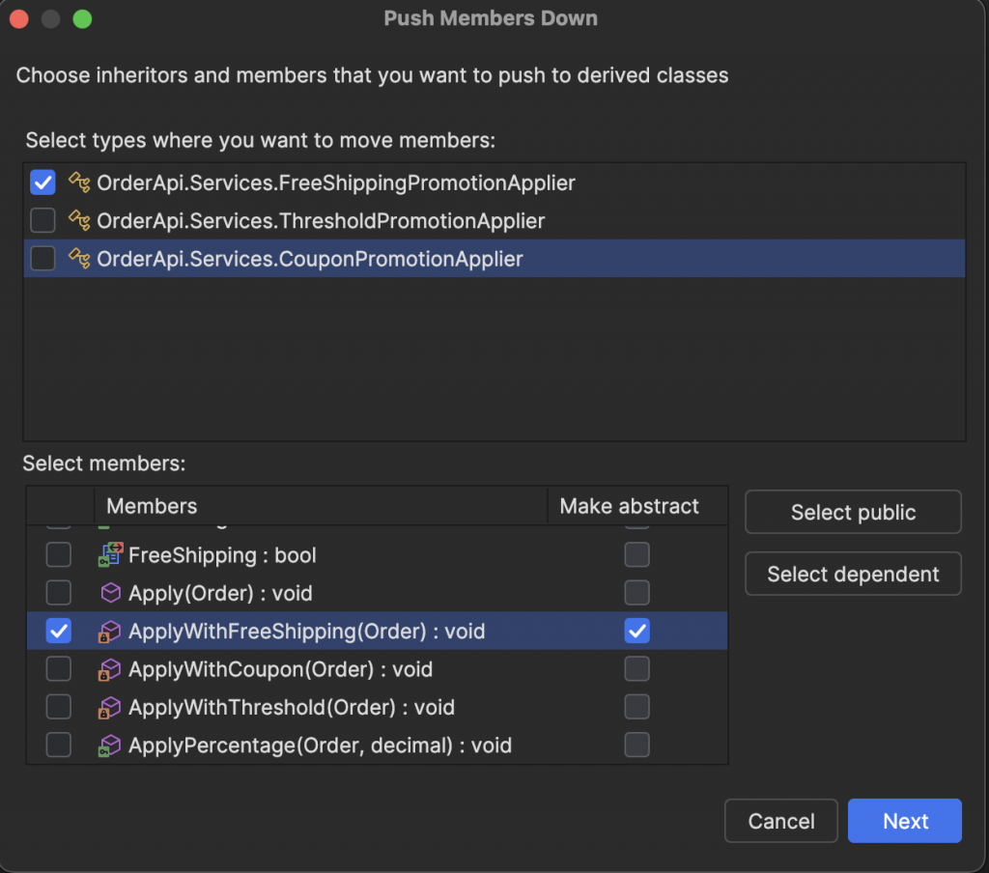Viewport: 989px width, 873px height.
Task: Click the ApplyWithCoupon method icon
Action: (x=110, y=669)
